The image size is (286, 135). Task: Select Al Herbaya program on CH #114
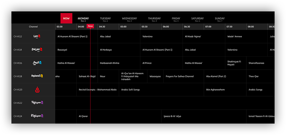coord(106,50)
